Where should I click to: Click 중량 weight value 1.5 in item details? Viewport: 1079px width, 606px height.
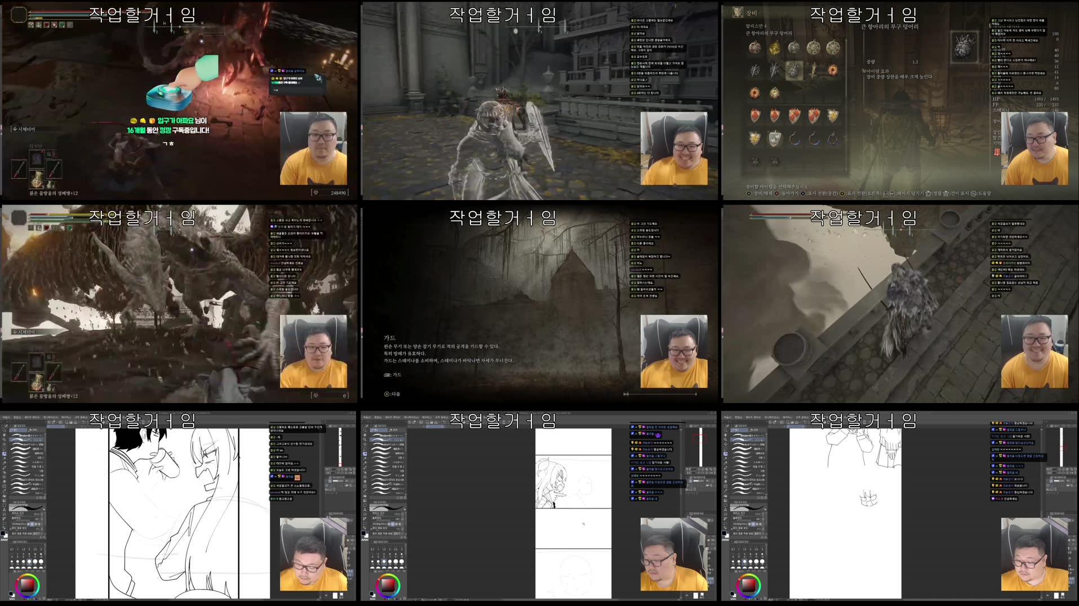[915, 62]
